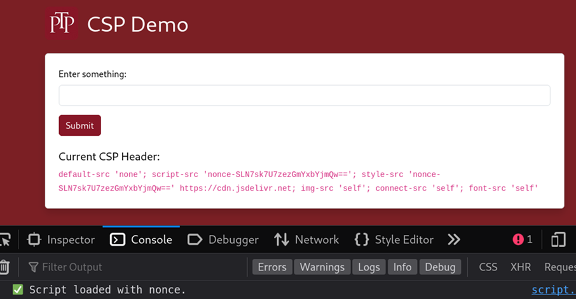The width and height of the screenshot is (576, 299).
Task: Toggle the Logs filter
Action: [x=369, y=267]
